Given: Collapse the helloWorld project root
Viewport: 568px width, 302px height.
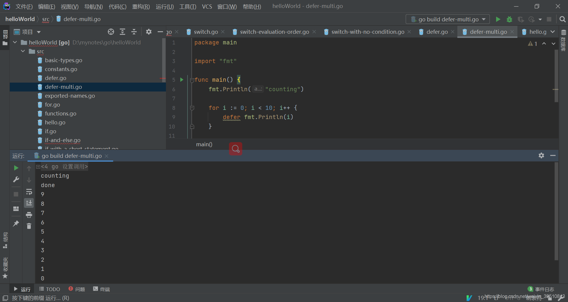Looking at the screenshot, I should 15,42.
